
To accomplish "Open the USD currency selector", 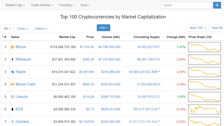I will (x=104, y=28).
